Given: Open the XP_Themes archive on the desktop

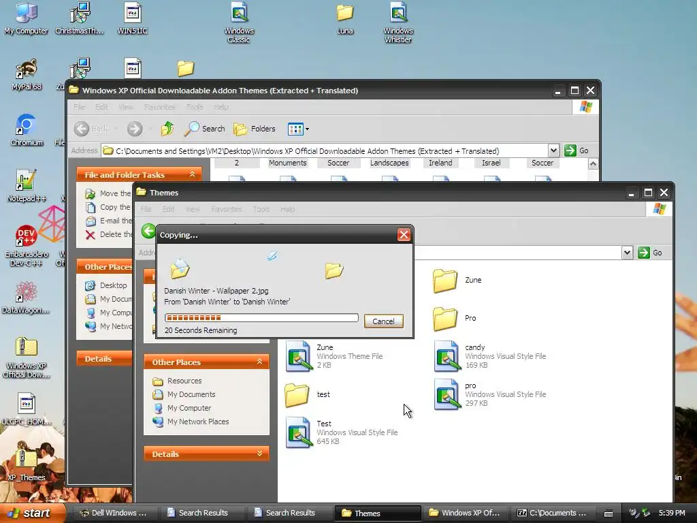Looking at the screenshot, I should pyautogui.click(x=27, y=465).
